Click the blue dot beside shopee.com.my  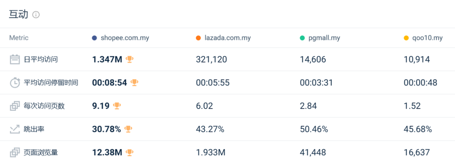pos(94,38)
